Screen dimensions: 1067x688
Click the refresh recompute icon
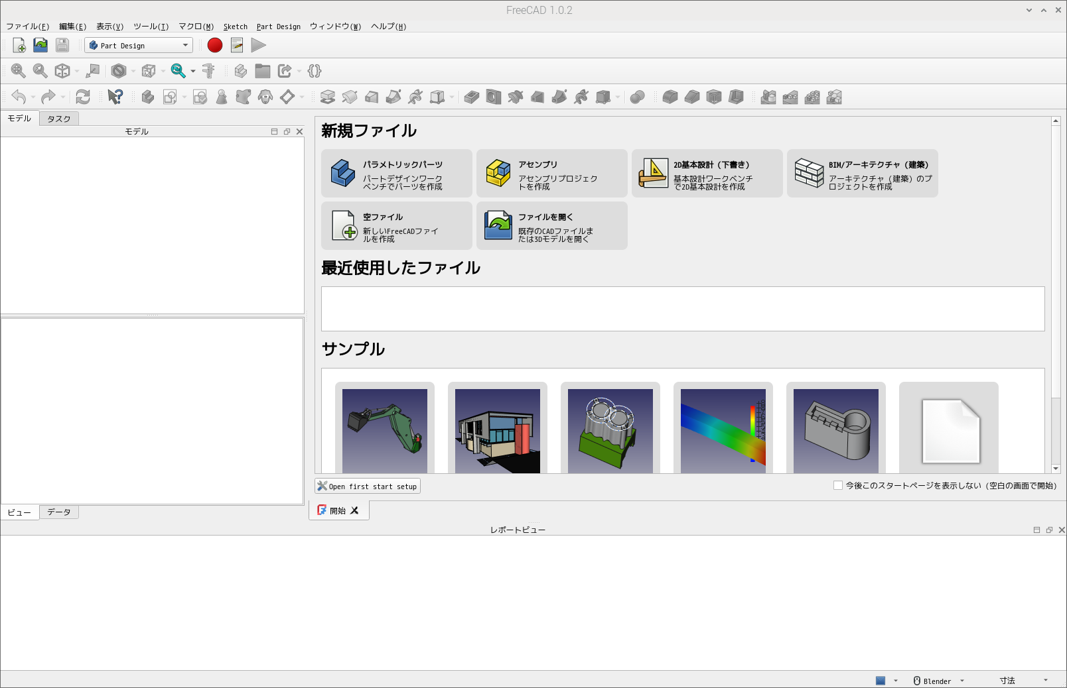tap(83, 97)
